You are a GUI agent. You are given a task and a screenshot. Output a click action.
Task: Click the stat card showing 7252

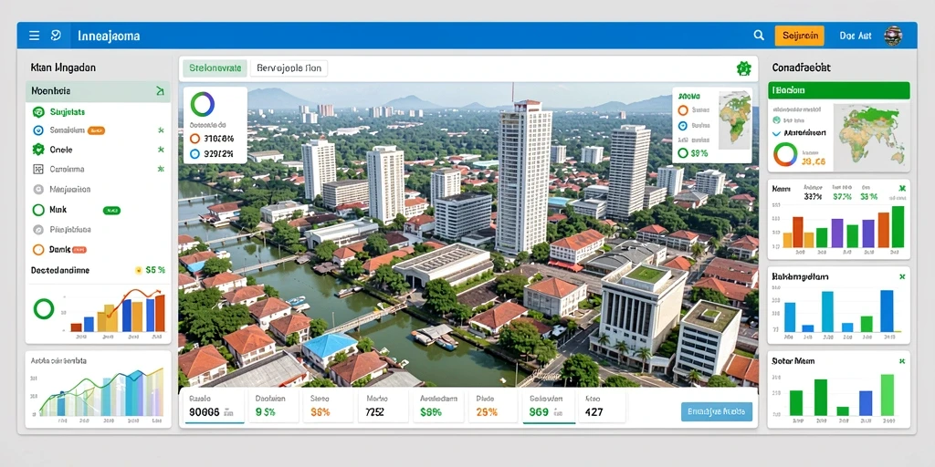coord(383,406)
